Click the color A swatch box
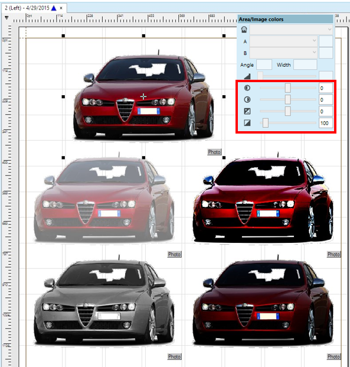The image size is (350, 367). point(326,41)
